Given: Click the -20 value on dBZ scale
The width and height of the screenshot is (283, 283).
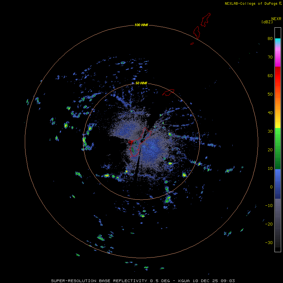Looking at the screenshot, I should tap(269, 224).
